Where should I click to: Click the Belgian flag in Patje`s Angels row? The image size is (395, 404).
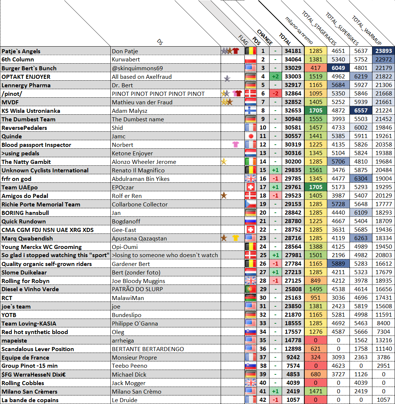250,51
